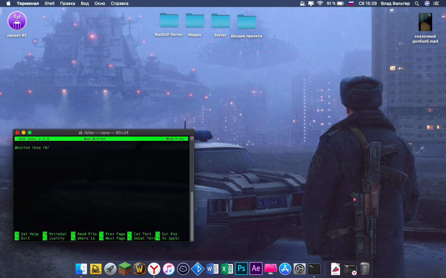The width and height of the screenshot is (446, 278).
Task: Select the проект N1 desktop icon
Action: coord(17,24)
